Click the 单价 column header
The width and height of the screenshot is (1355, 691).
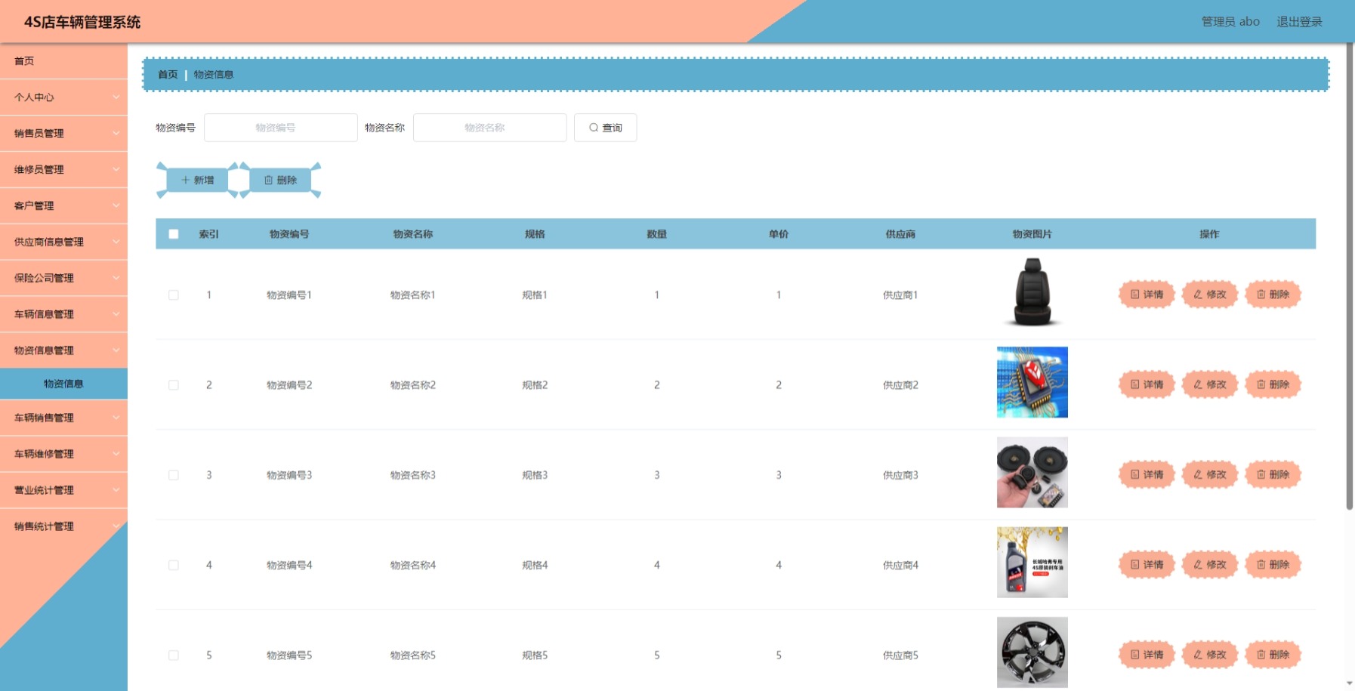[x=779, y=234]
